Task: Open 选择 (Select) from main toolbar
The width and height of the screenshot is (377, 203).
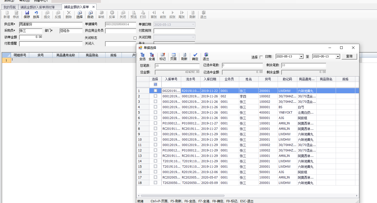Action: pos(79,14)
